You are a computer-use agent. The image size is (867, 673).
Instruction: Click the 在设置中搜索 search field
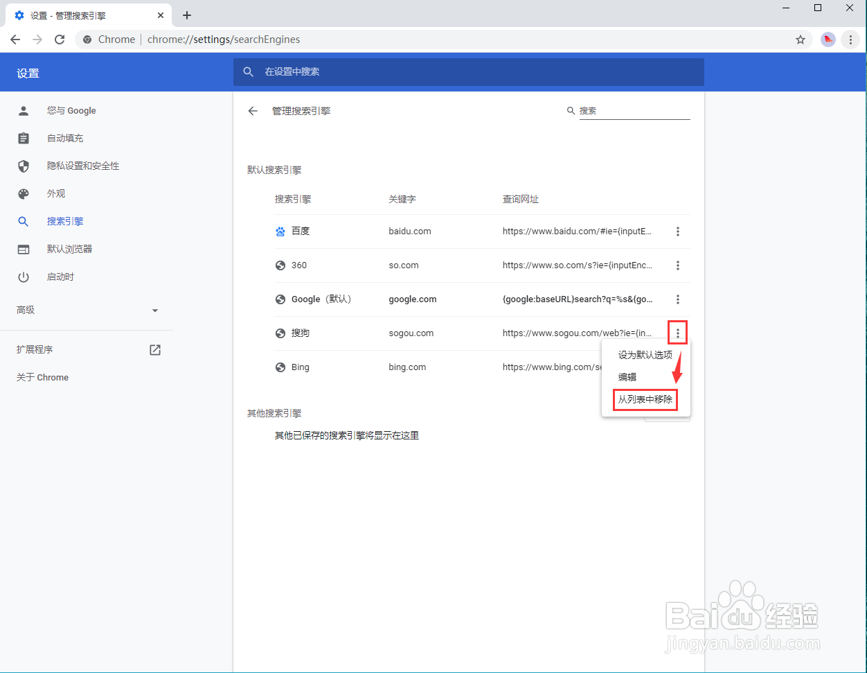pos(469,72)
